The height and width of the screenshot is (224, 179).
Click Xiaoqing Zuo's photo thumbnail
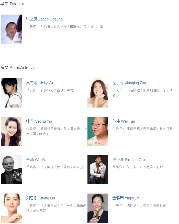point(98,93)
